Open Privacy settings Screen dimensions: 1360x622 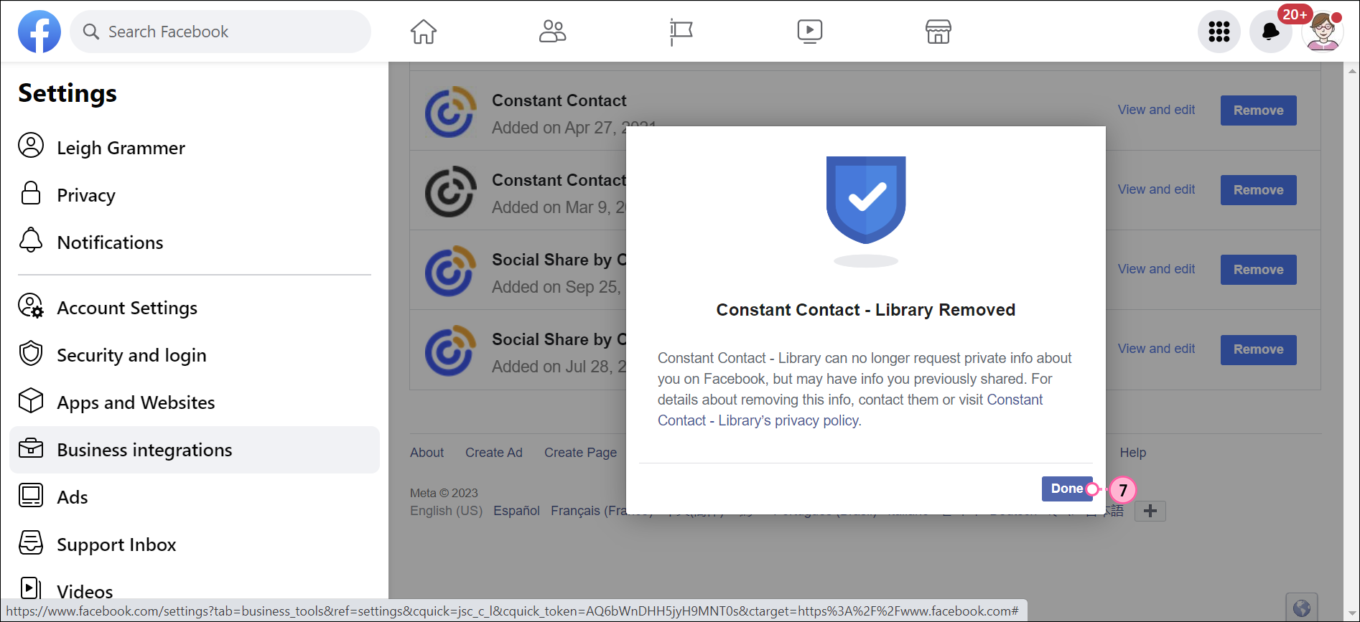click(195, 194)
